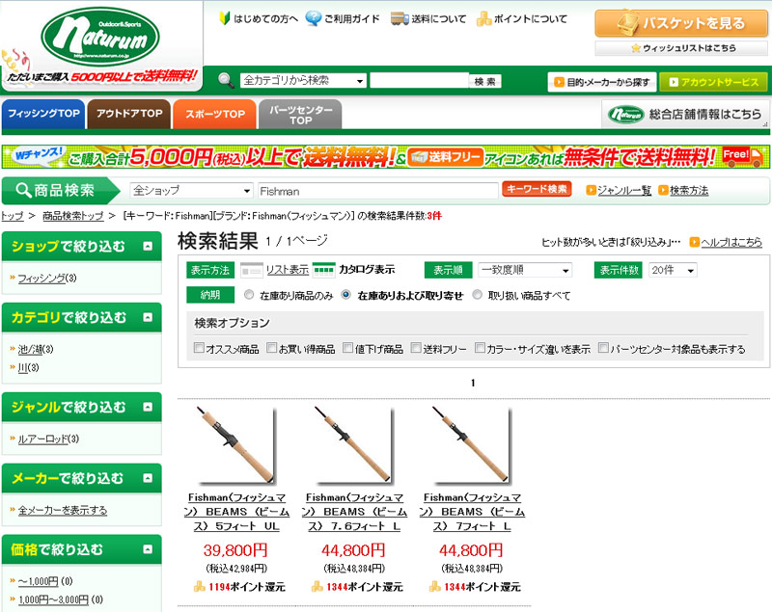Image resolution: width=772 pixels, height=612 pixels.
Task: Select 取り扱い商品すべて radio button
Action: (x=477, y=295)
